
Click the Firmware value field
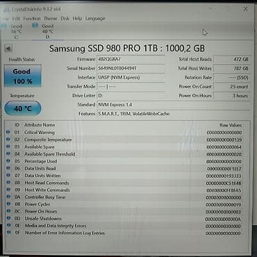click(x=131, y=59)
